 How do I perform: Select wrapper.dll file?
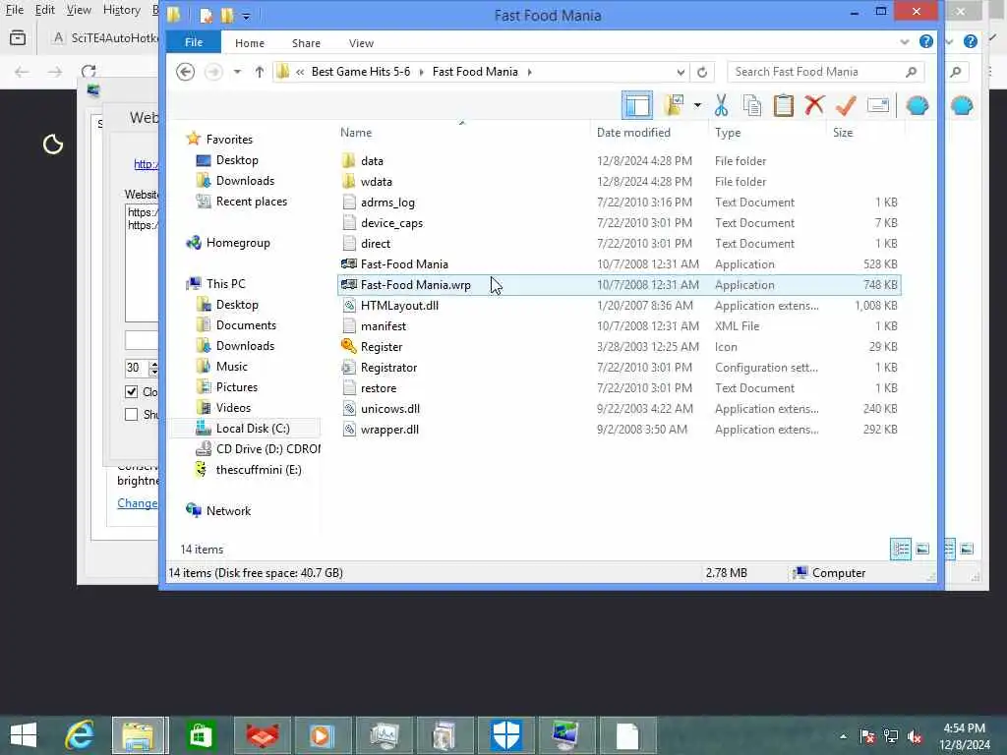[620, 430]
